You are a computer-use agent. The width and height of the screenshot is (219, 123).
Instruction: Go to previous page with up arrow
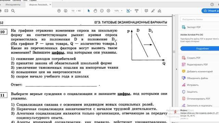(x=59, y=11)
